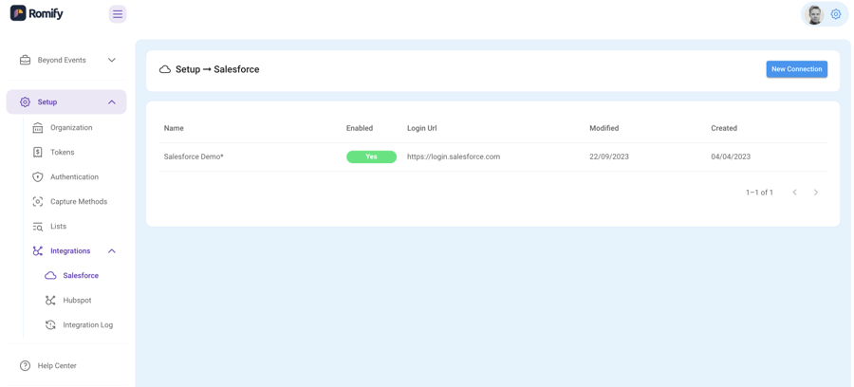Screen dimensions: 854x387
Task: Collapse the Setup section chevron
Action: pos(112,101)
